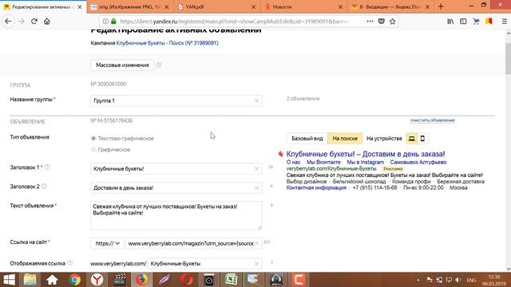Click the Массовые изменения button
This screenshot has width=511, height=287.
122,65
